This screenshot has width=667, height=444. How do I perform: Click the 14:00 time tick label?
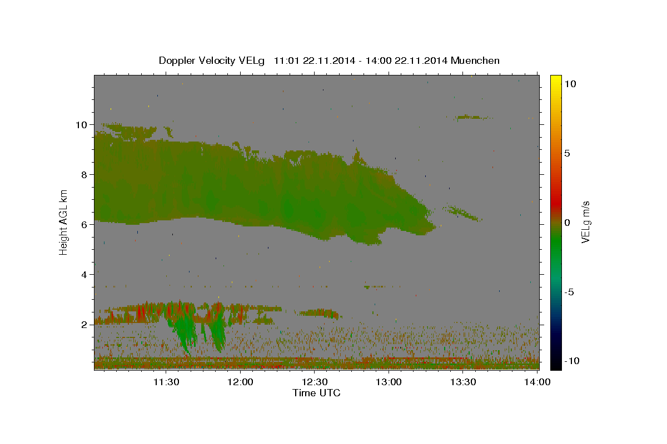click(x=537, y=382)
